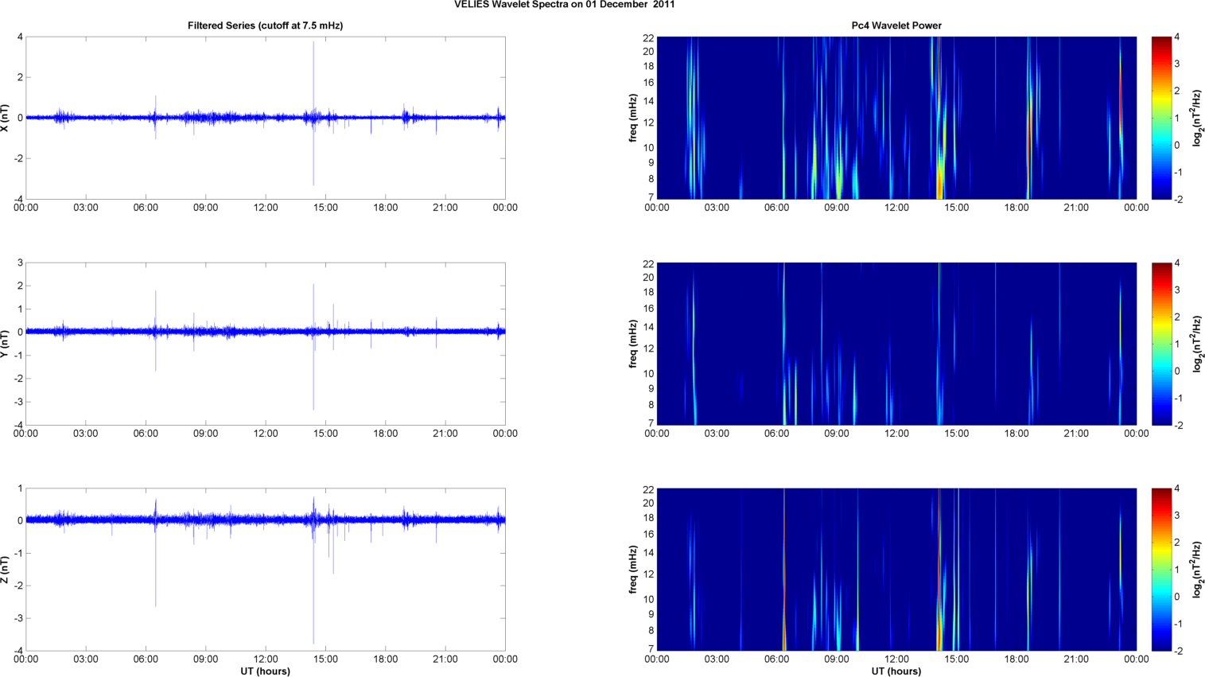Click the "Pc4 Wavelet Power" heading
Viewport: 1205px width, 677px height.
(x=896, y=25)
